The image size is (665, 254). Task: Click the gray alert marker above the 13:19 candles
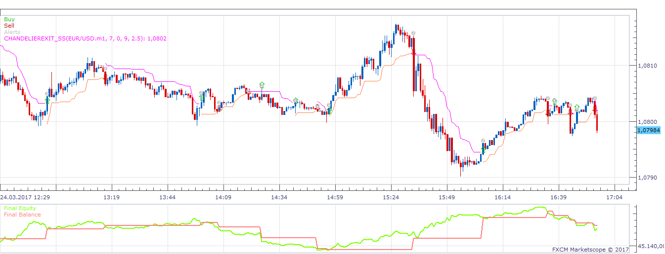point(105,69)
